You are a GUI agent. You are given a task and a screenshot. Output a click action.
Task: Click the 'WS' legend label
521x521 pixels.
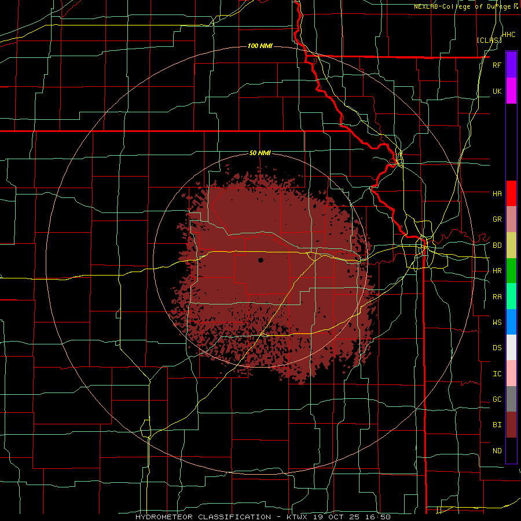point(497,322)
